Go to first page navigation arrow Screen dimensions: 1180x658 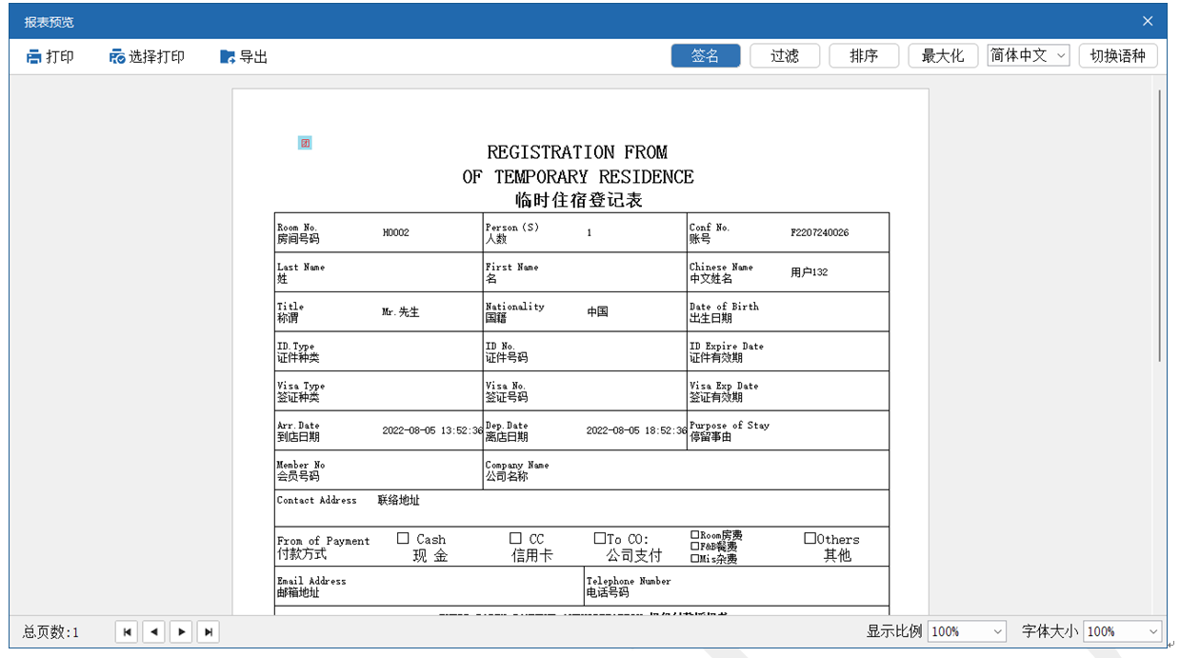[x=127, y=631]
